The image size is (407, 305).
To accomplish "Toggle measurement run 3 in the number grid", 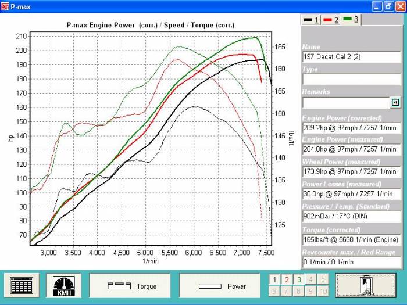I will point(299,279).
